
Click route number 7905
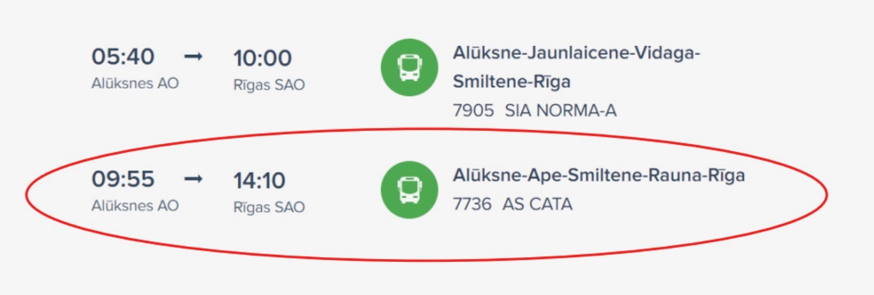coord(473,110)
